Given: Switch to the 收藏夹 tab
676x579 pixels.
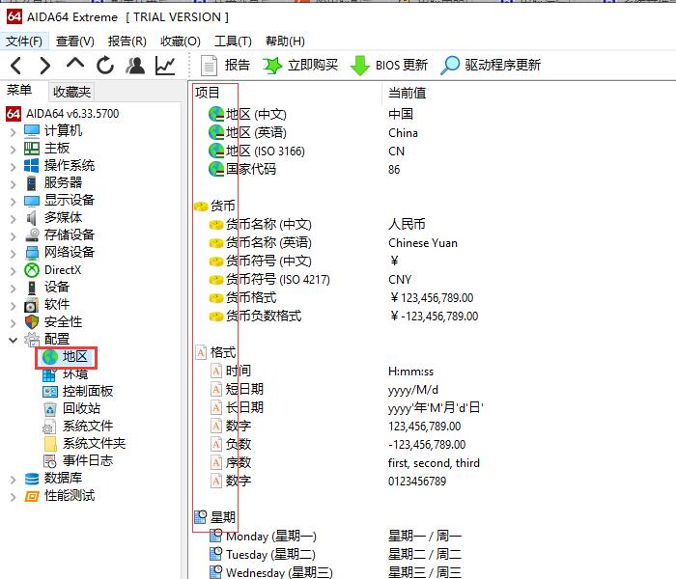Looking at the screenshot, I should (x=71, y=92).
